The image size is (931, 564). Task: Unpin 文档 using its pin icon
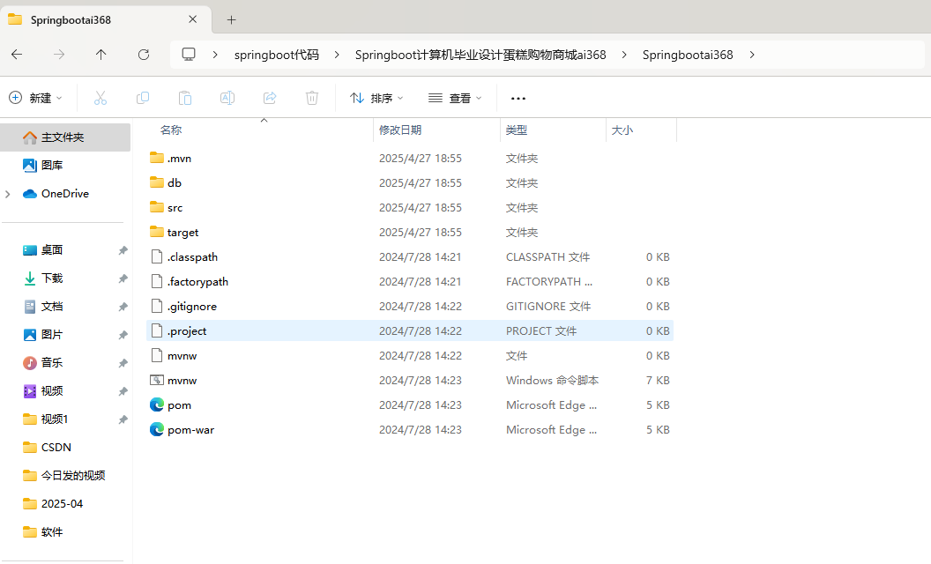pyautogui.click(x=123, y=307)
